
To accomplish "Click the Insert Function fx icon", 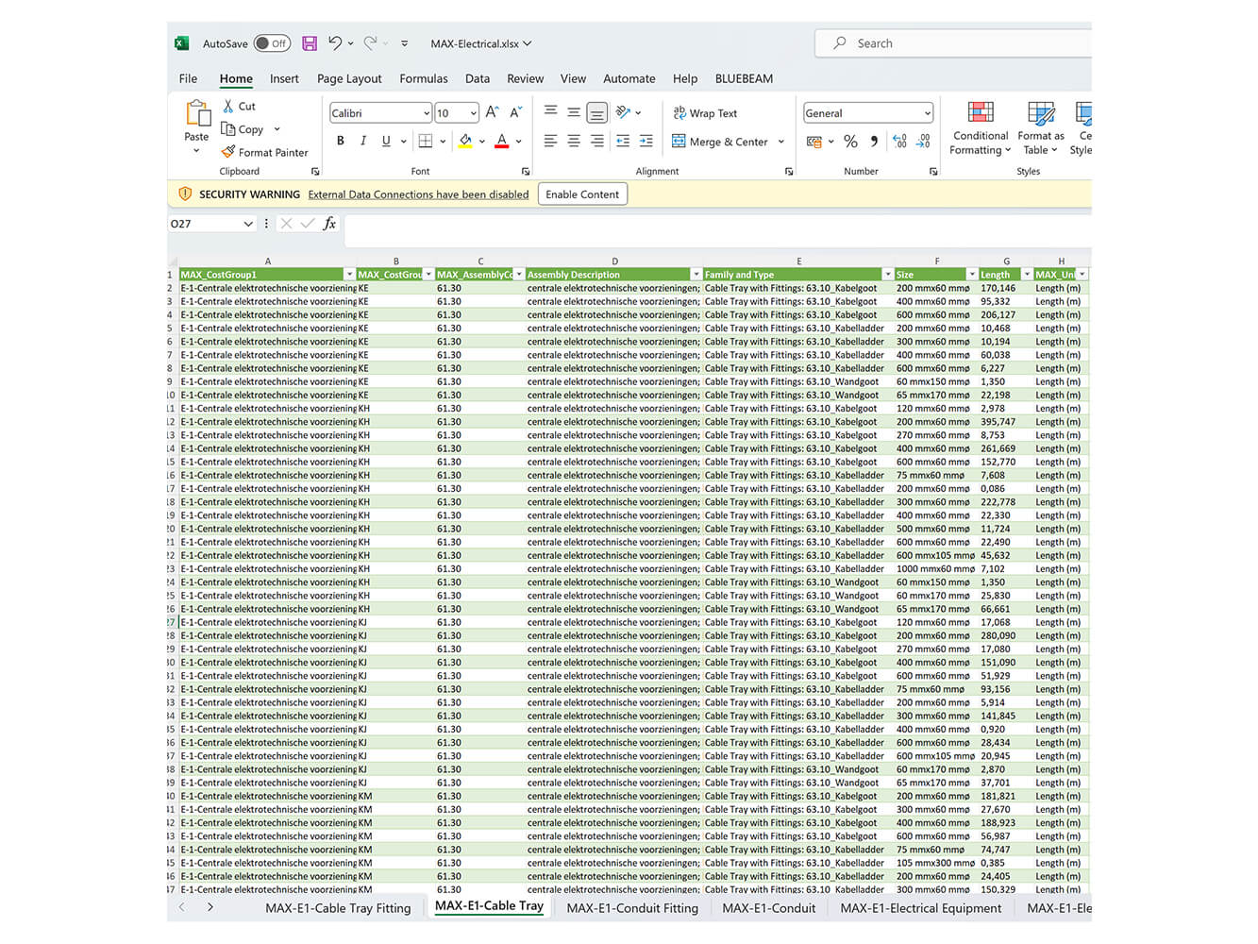I will [329, 224].
